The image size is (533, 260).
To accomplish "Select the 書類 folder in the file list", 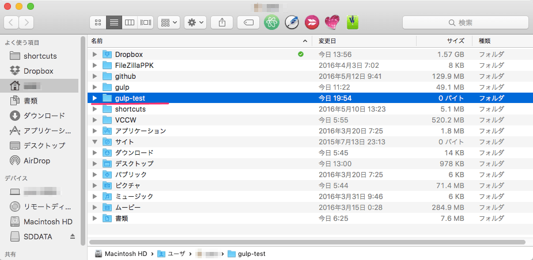I will pos(310,218).
